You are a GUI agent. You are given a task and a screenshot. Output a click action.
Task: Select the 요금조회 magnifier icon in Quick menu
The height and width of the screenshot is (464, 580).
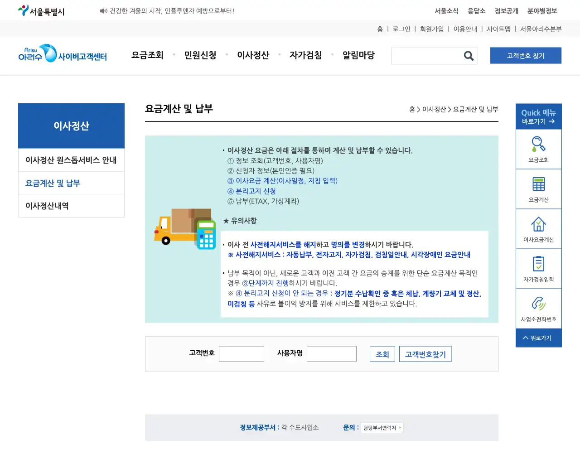[x=538, y=144]
